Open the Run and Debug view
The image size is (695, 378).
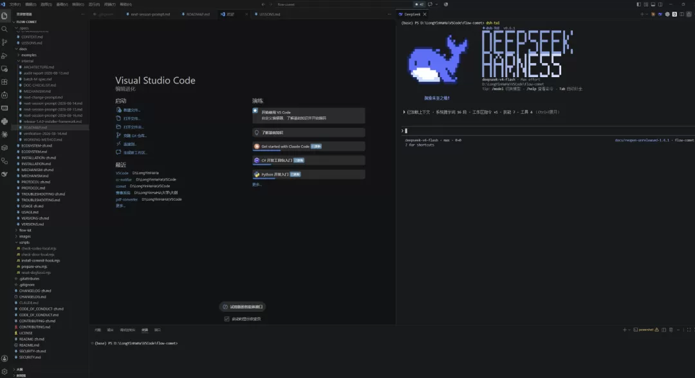[x=5, y=56]
